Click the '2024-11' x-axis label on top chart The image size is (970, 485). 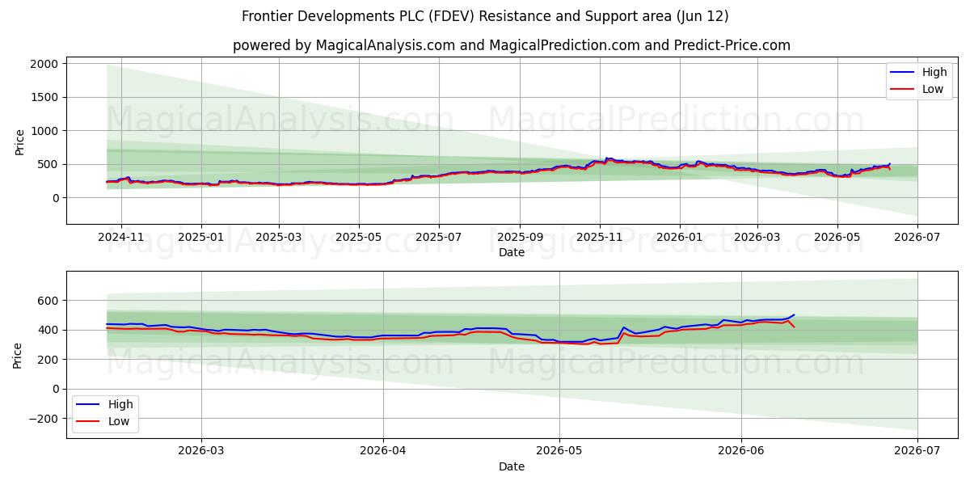pyautogui.click(x=121, y=237)
